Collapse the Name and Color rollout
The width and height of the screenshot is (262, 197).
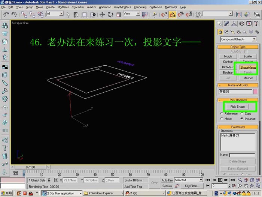(238, 85)
